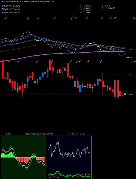Screen dimensions: 136x179
Task: Select the 'DOW ST: 242.38' legend label
Action: tap(12, 6)
